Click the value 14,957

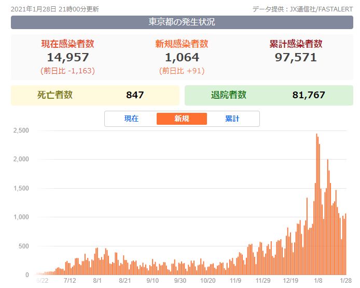click(x=68, y=58)
